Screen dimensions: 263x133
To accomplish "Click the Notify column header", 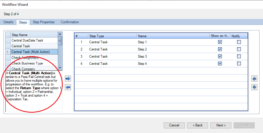I will coord(239,36).
